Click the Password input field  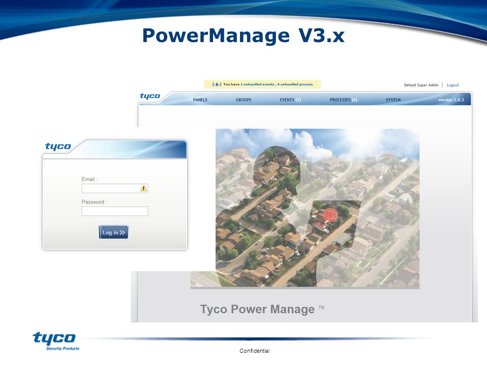pyautogui.click(x=115, y=211)
